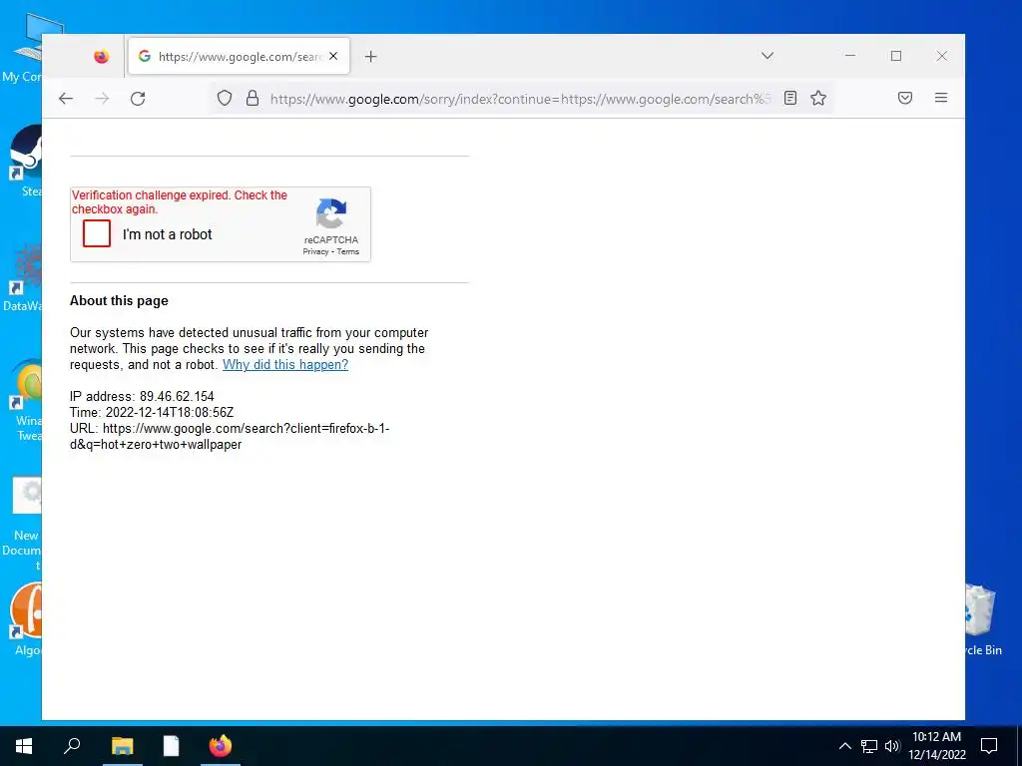Expand the list all tabs dropdown

[x=767, y=56]
